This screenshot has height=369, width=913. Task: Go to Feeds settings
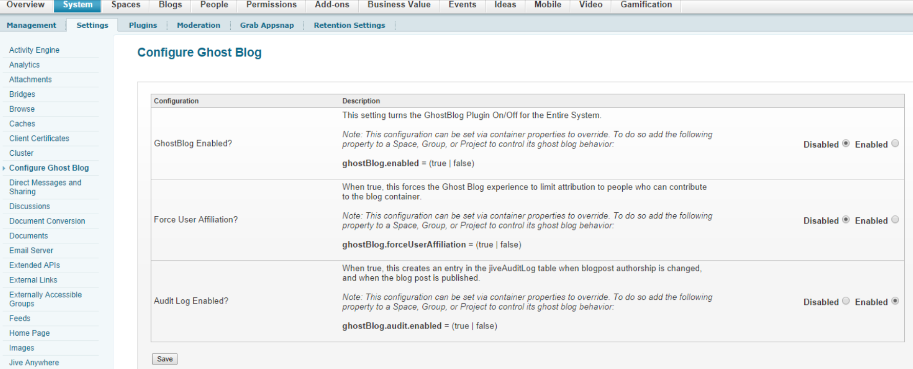coord(20,319)
